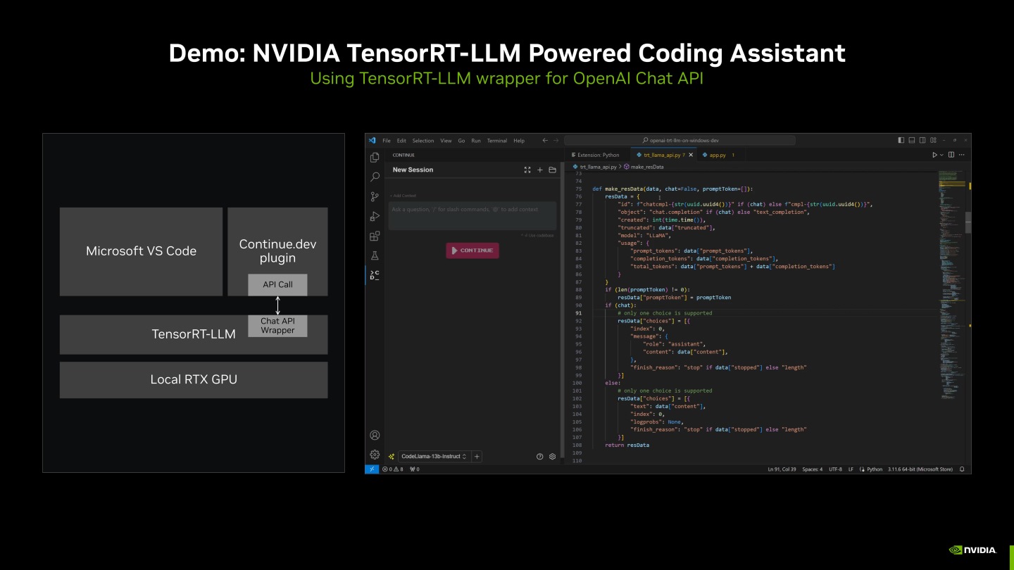The image size is (1014, 570).
Task: Open the Terminal menu
Action: click(x=497, y=141)
